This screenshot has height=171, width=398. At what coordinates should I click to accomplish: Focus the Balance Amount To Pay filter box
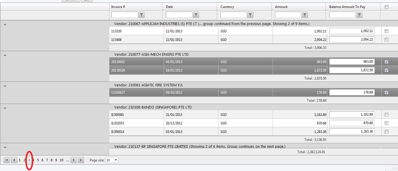click(342, 15)
